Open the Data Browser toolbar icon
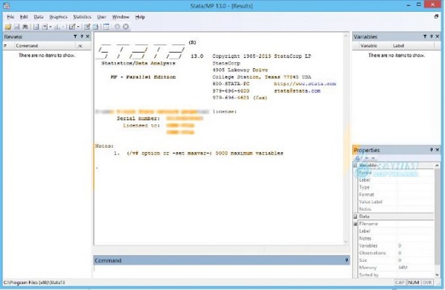This screenshot has height=290, width=445. (x=95, y=27)
